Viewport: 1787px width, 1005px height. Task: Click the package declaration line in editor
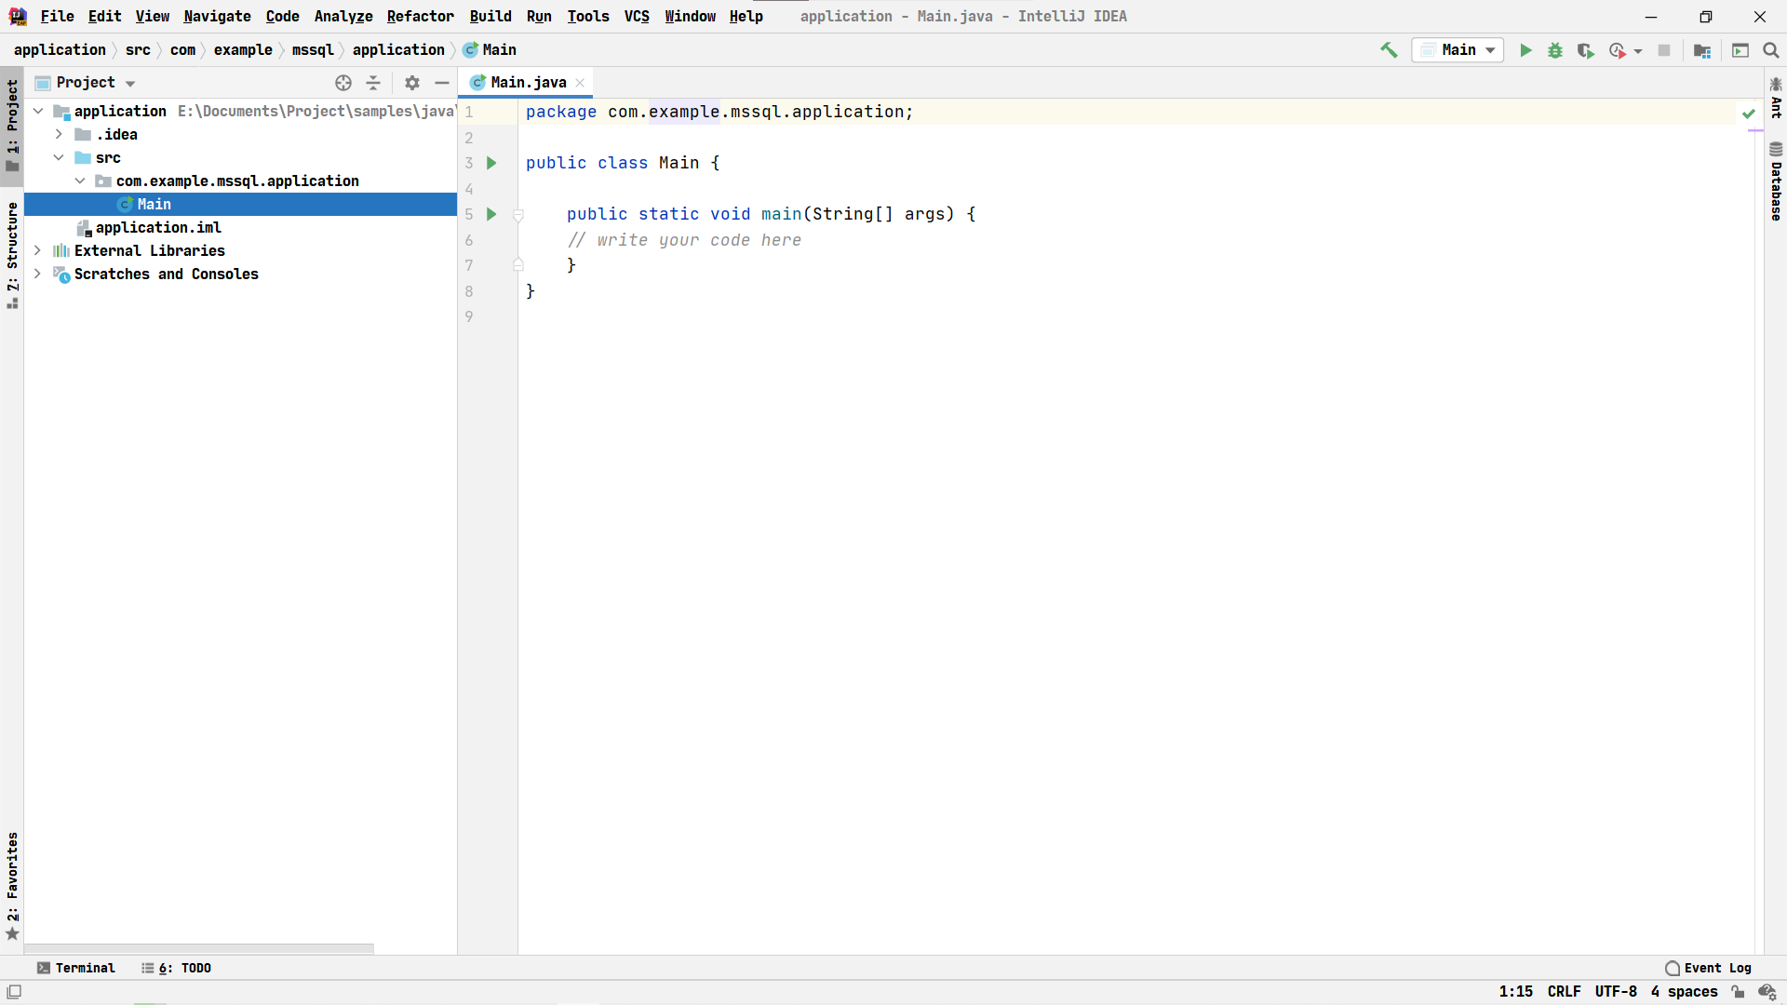[719, 112]
